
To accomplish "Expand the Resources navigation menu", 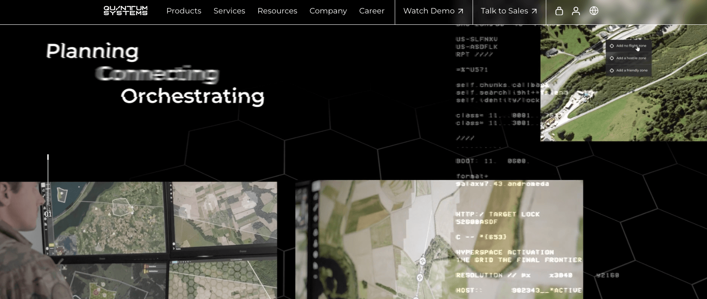I will (277, 11).
